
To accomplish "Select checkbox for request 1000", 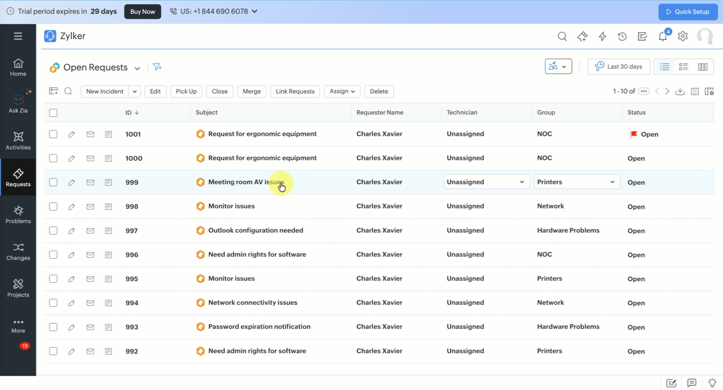I will tap(53, 158).
